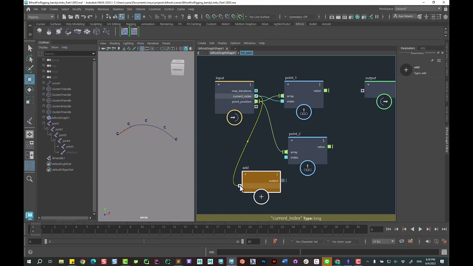
Task: Click the graph back navigation arrow
Action: 198,53
